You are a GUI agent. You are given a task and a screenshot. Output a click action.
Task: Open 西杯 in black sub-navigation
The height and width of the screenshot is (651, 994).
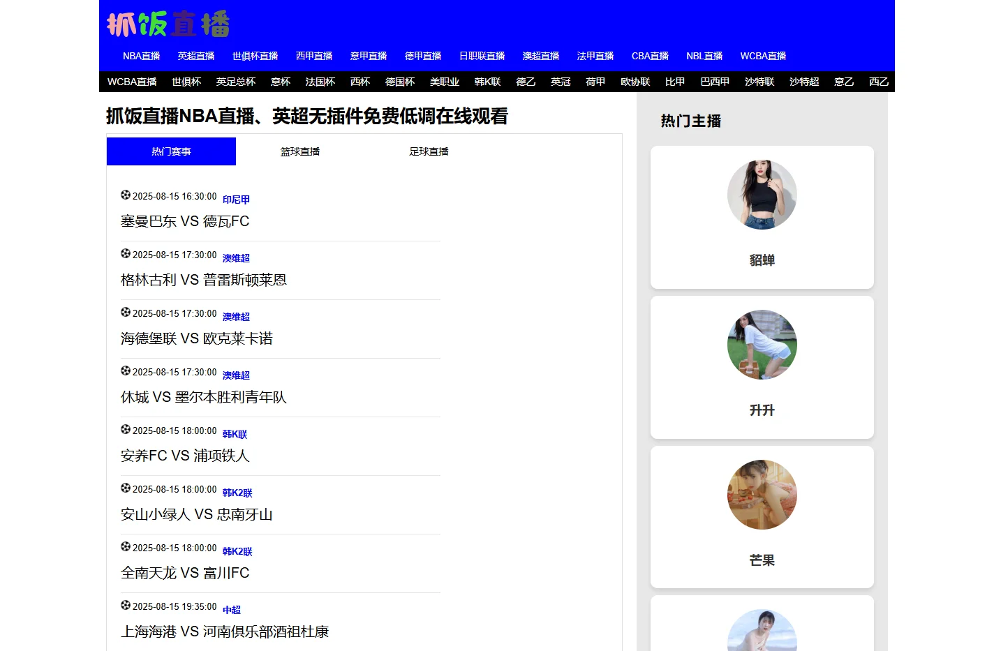coord(360,82)
